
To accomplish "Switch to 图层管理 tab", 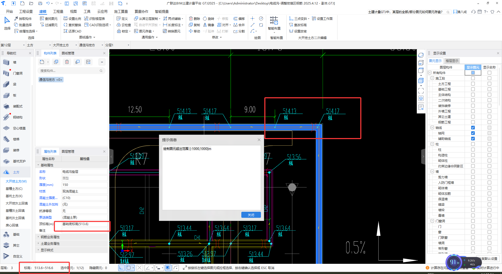I will (x=68, y=151).
